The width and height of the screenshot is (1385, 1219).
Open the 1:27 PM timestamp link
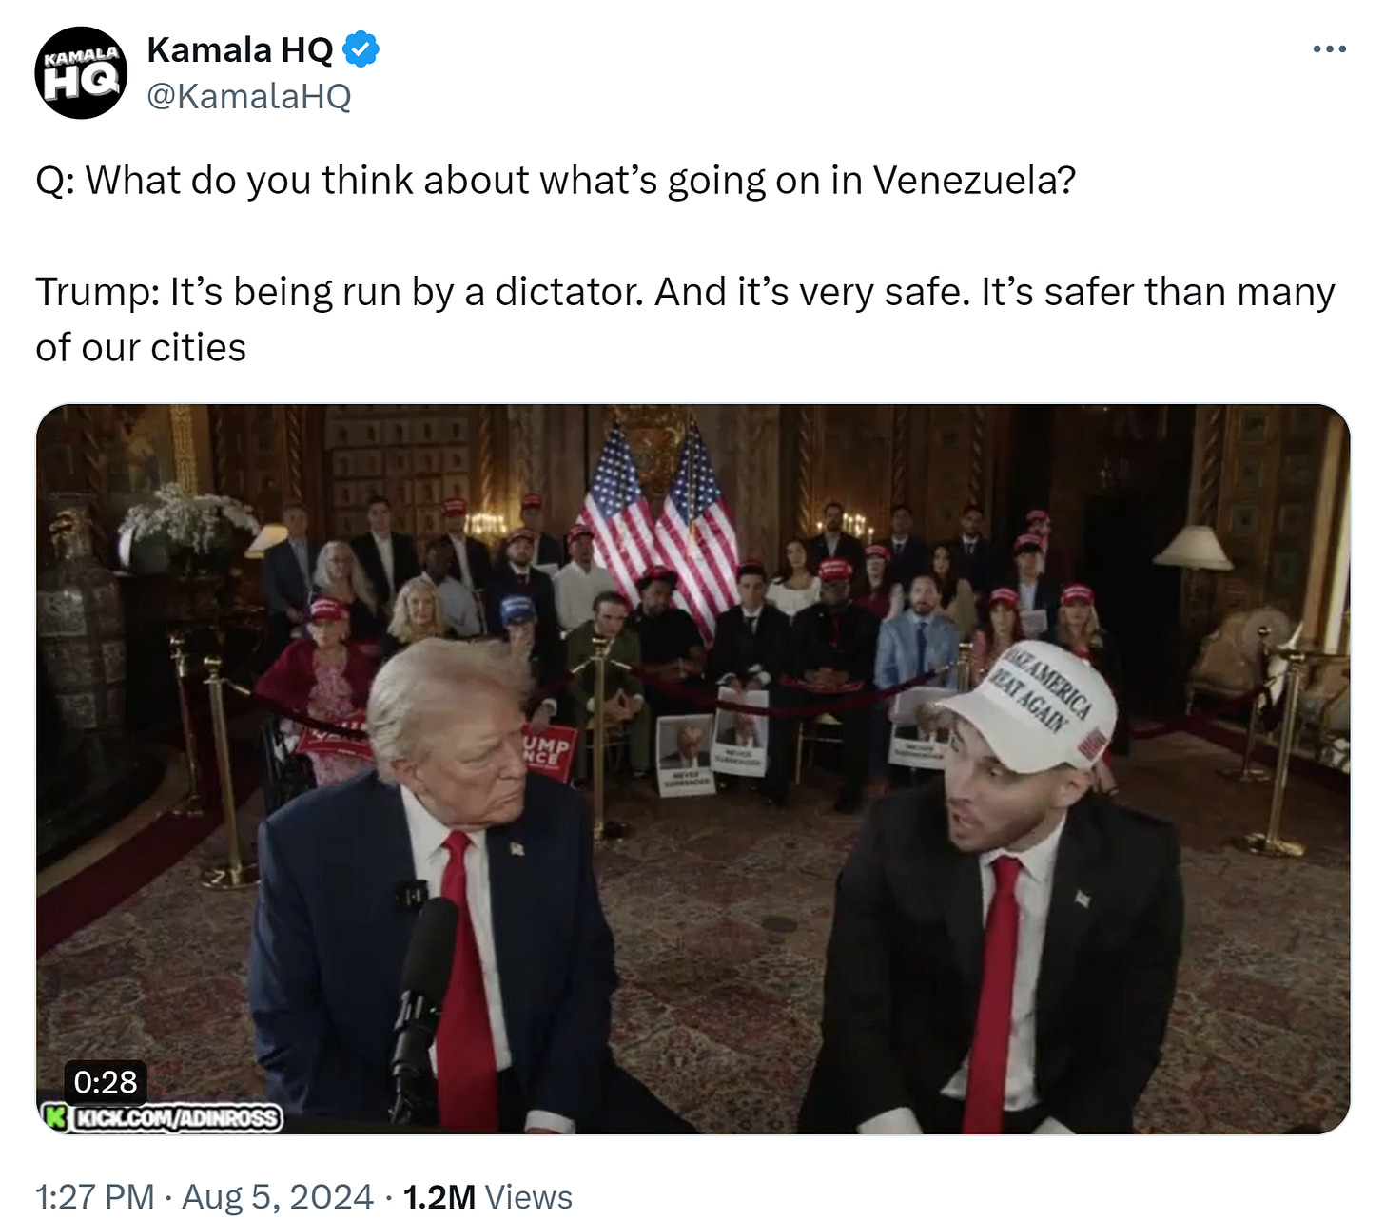(94, 1196)
